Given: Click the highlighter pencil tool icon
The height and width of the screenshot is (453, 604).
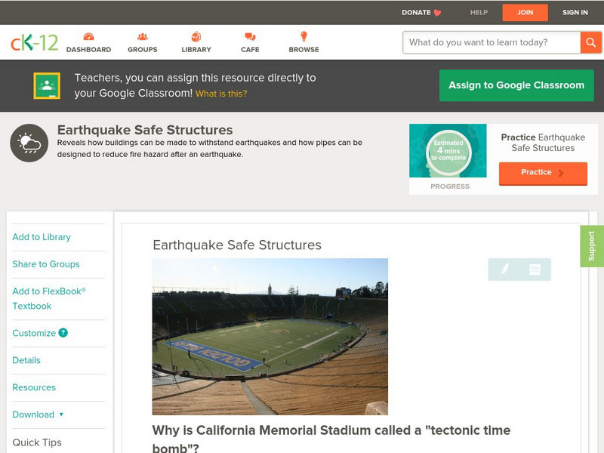Looking at the screenshot, I should click(x=504, y=269).
